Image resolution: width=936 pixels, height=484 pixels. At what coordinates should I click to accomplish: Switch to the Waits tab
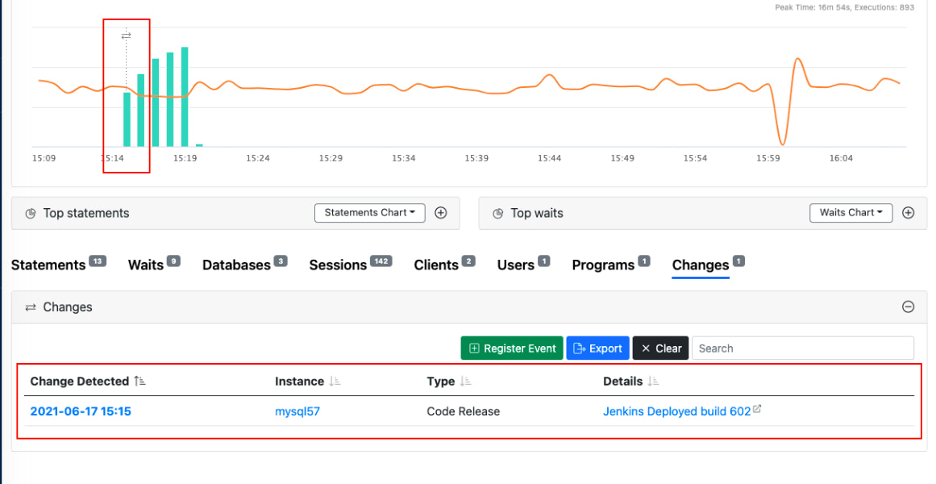(146, 265)
